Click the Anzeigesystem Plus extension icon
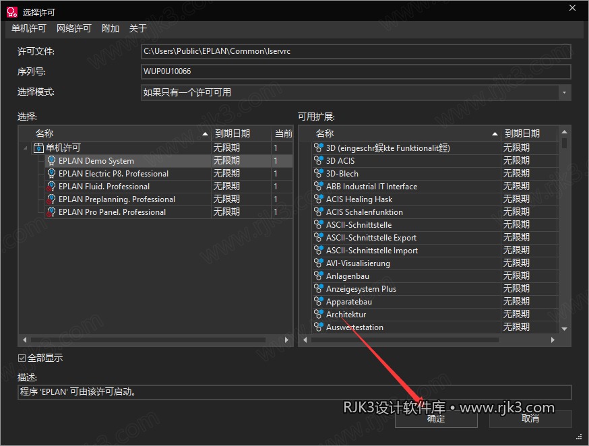 (x=319, y=289)
